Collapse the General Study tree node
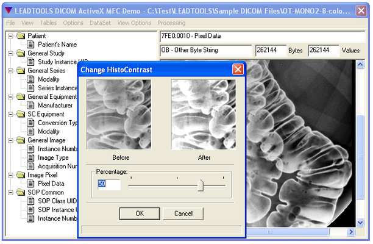Image resolution: width=373 pixels, height=244 pixels. pos(10,54)
